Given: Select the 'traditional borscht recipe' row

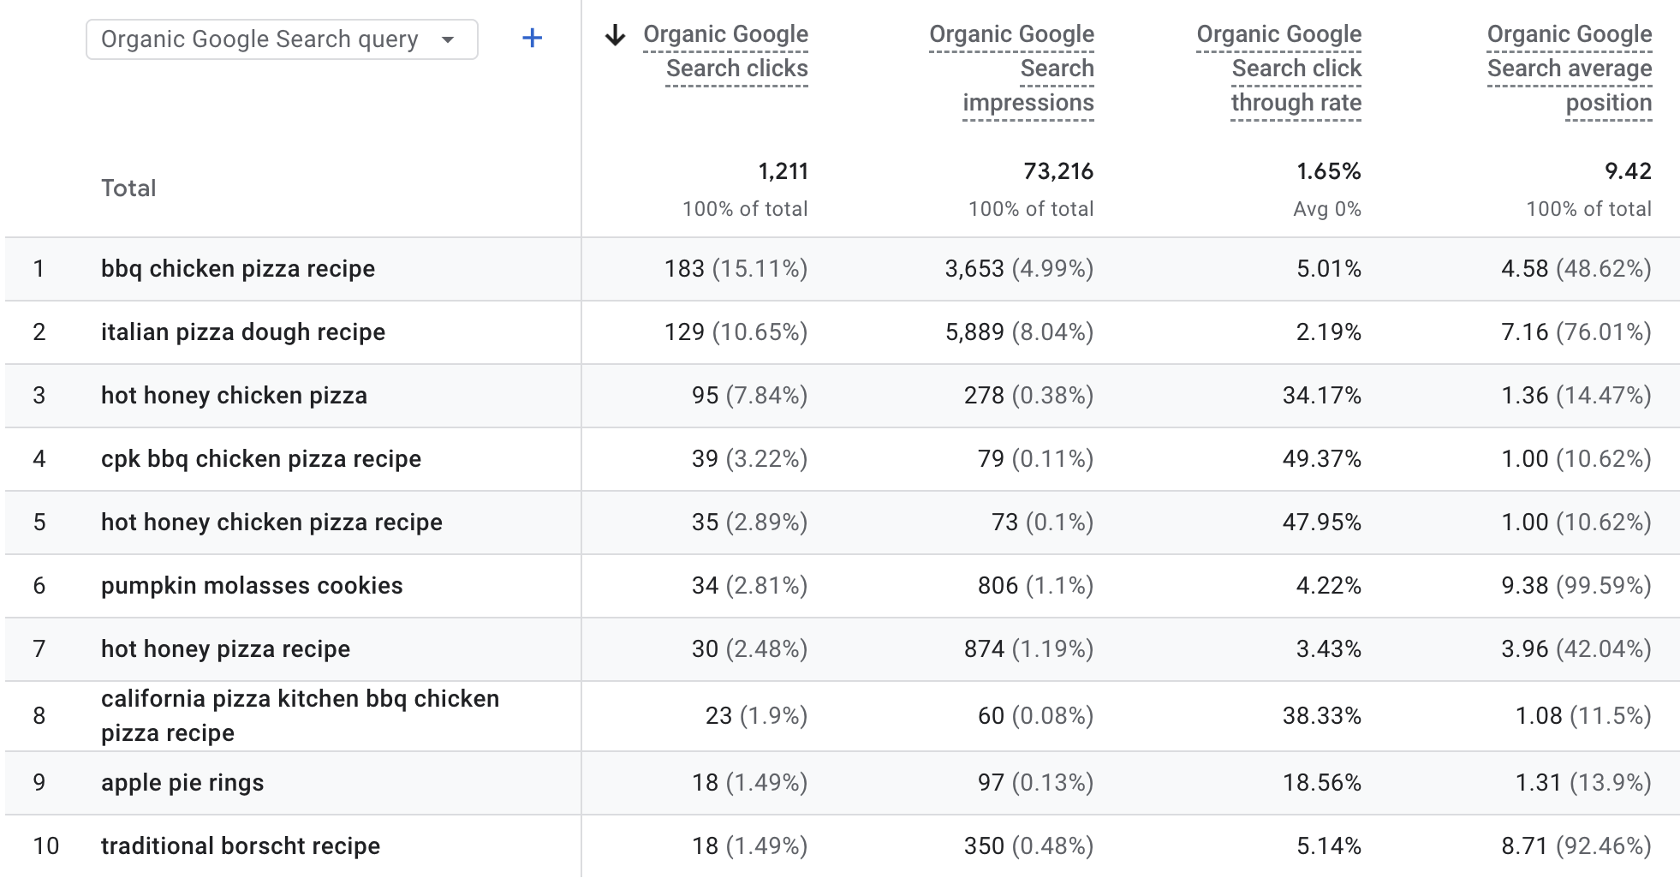Looking at the screenshot, I should click(x=241, y=846).
